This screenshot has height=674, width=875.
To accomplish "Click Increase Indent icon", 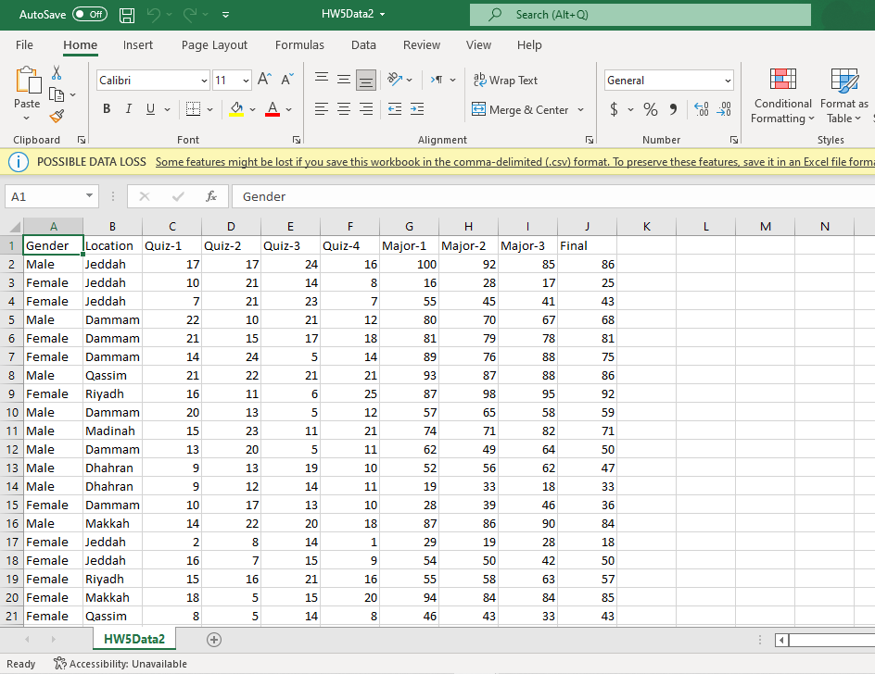I will click(417, 108).
